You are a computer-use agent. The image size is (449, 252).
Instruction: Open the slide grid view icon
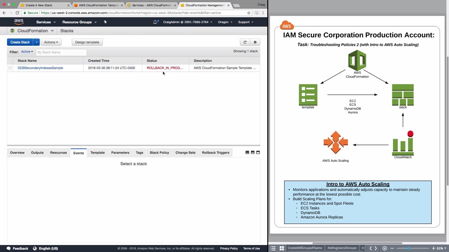tap(281, 248)
